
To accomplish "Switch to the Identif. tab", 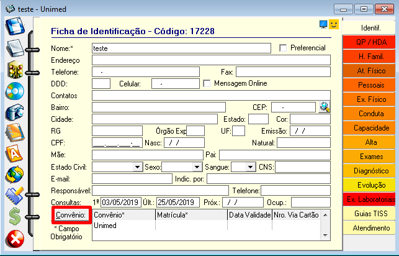I will coord(369,28).
